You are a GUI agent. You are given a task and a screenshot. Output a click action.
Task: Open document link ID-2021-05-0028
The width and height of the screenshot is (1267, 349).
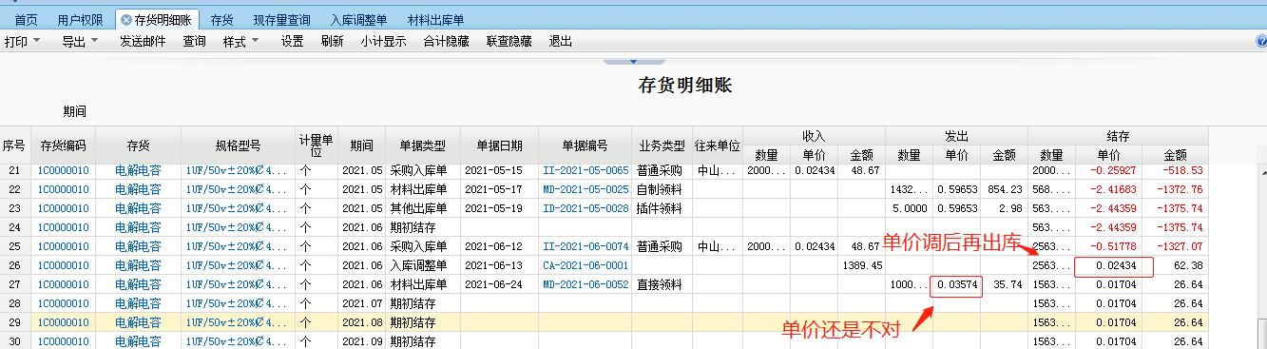[x=586, y=208]
